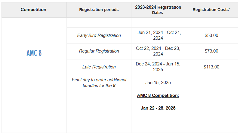This screenshot has width=240, height=133.
Task: Click the Registration Costs column header
Action: point(211,10)
